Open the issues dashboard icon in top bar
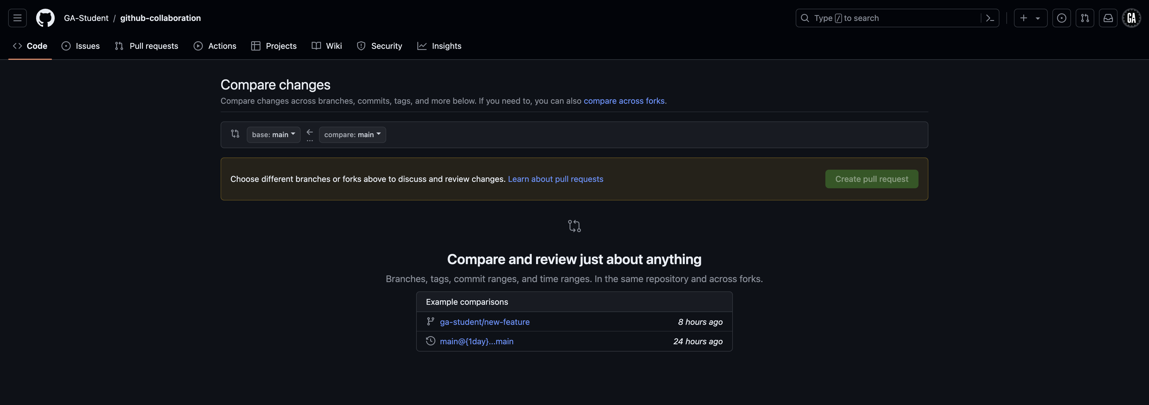Screen dimensions: 1149x405 [x=1062, y=18]
